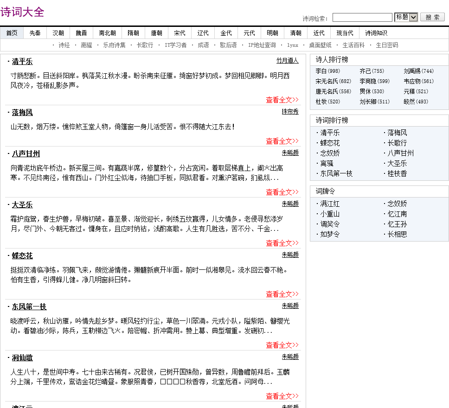The image size is (449, 408).
Task: Select the 近代 navigation tab
Action: [319, 33]
